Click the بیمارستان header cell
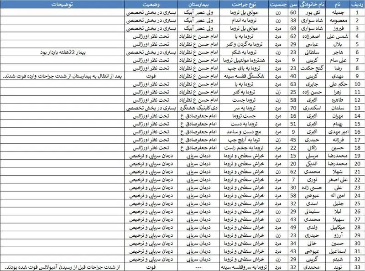Image resolution: width=365 pixels, height=271 pixels. pyautogui.click(x=198, y=4)
